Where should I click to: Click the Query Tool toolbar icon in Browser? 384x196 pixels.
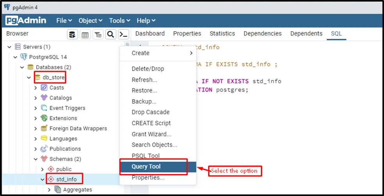[x=73, y=35]
